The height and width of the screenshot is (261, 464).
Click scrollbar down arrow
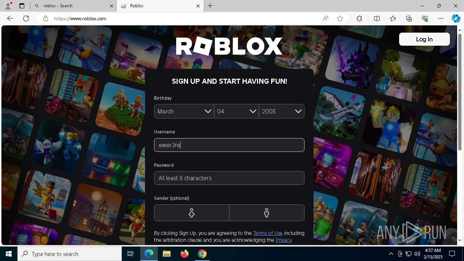(460, 241)
